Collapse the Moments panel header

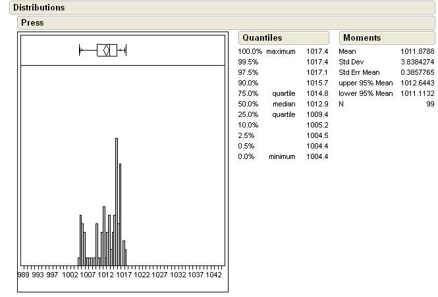(x=362, y=38)
